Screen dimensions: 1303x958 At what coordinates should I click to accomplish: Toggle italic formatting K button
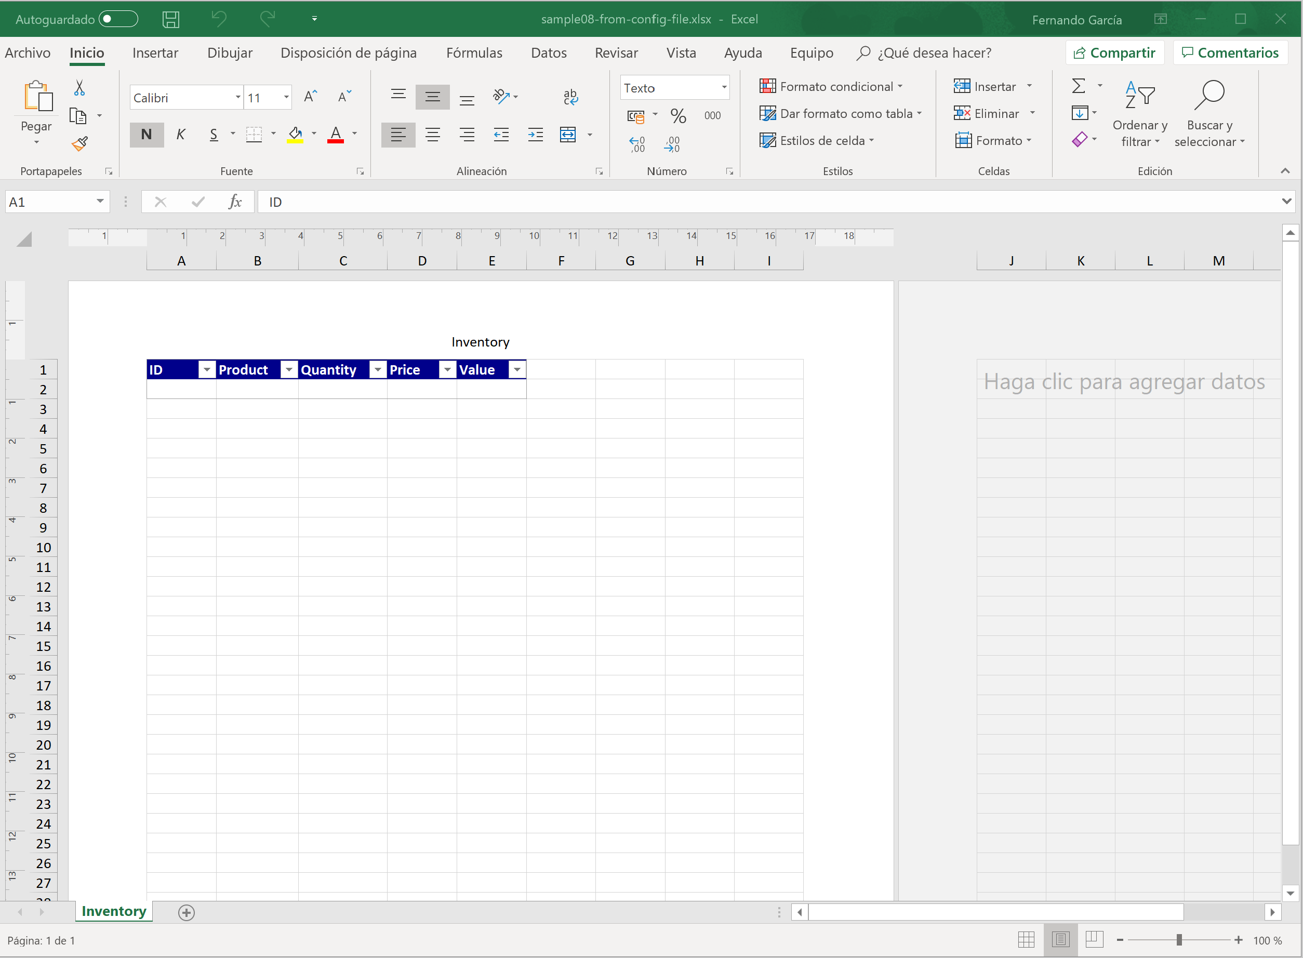click(x=180, y=135)
